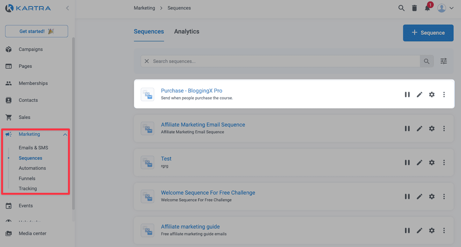Click the + Sequence button
Viewport: 461px width, 247px height.
428,33
